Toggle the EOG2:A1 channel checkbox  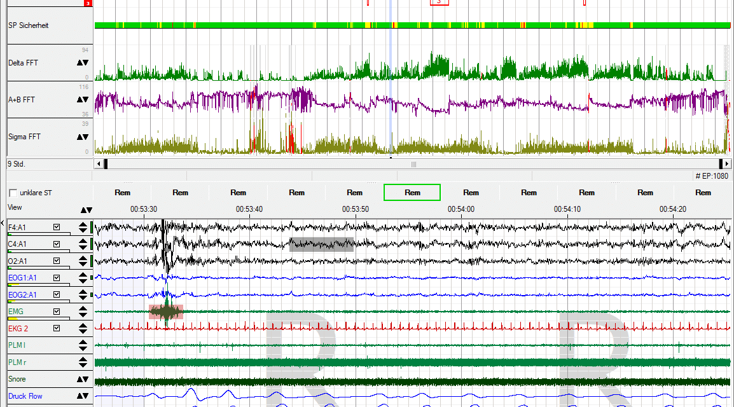(x=57, y=294)
